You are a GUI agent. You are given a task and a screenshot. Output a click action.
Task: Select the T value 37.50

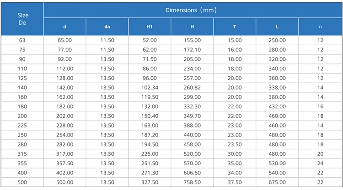point(235,183)
